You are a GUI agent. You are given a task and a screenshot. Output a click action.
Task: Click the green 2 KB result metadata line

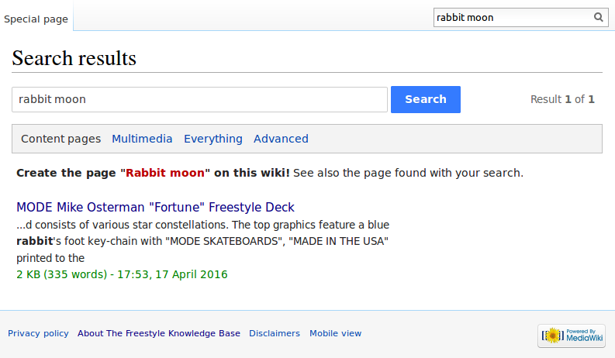coord(122,274)
